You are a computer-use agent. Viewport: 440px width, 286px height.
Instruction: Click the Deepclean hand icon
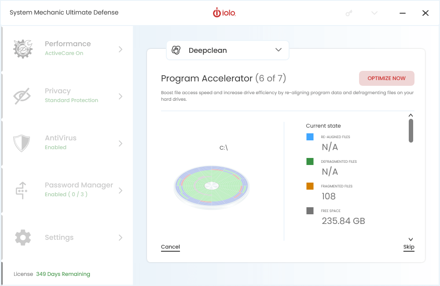[x=176, y=50]
